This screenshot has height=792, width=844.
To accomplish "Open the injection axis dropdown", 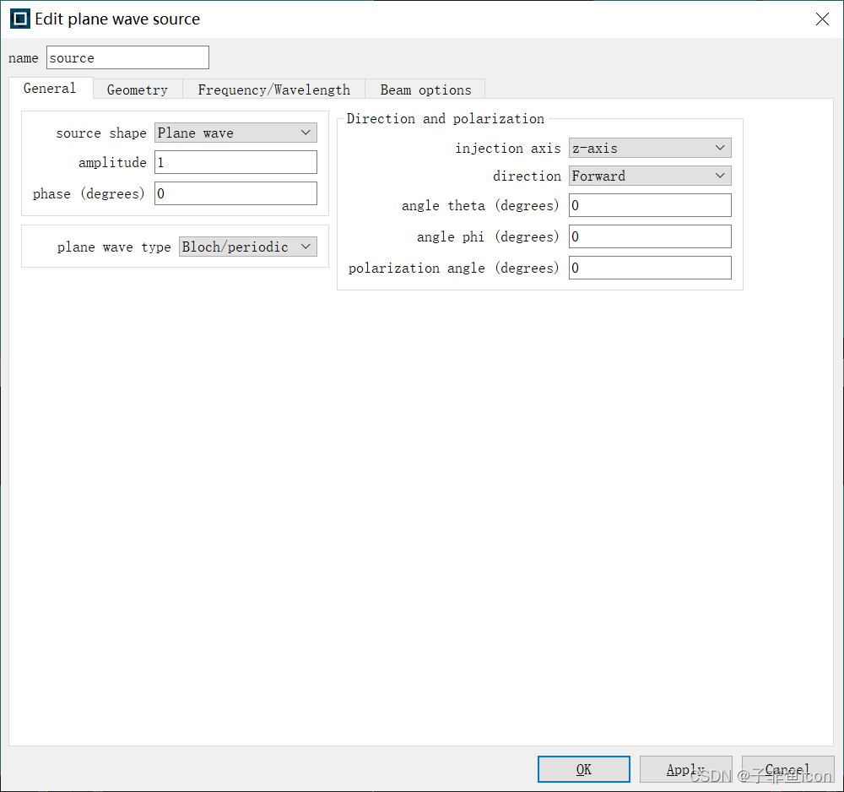I will (x=650, y=148).
